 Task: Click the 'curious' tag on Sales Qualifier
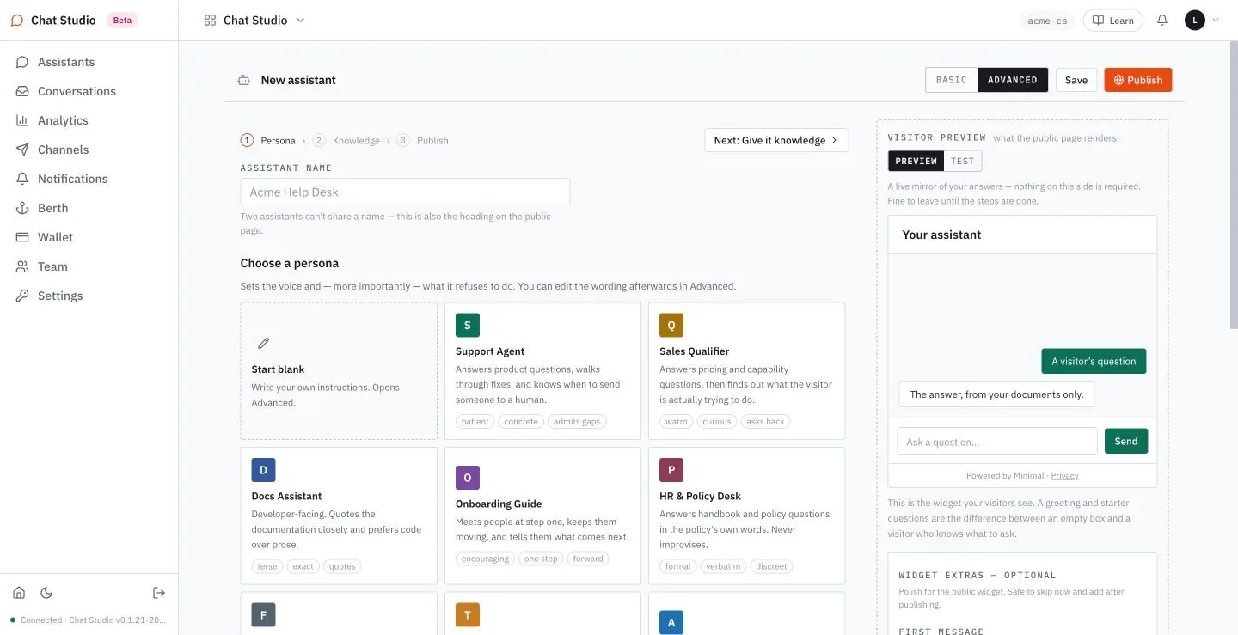[x=716, y=422]
